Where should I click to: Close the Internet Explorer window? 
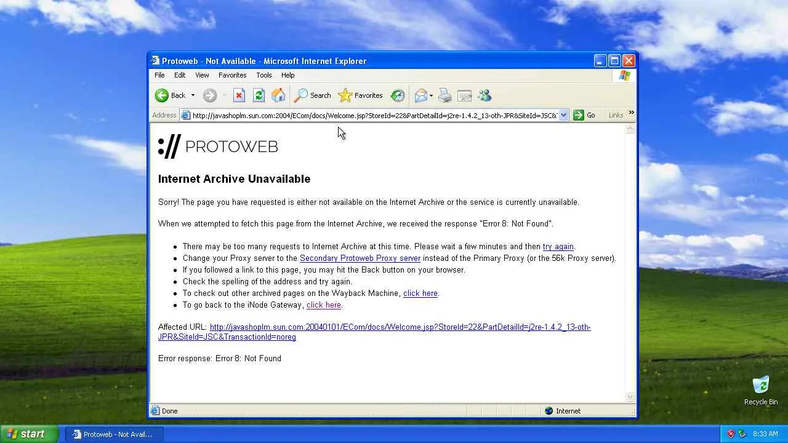(629, 60)
